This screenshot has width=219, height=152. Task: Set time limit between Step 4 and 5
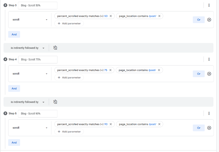coord(55,102)
